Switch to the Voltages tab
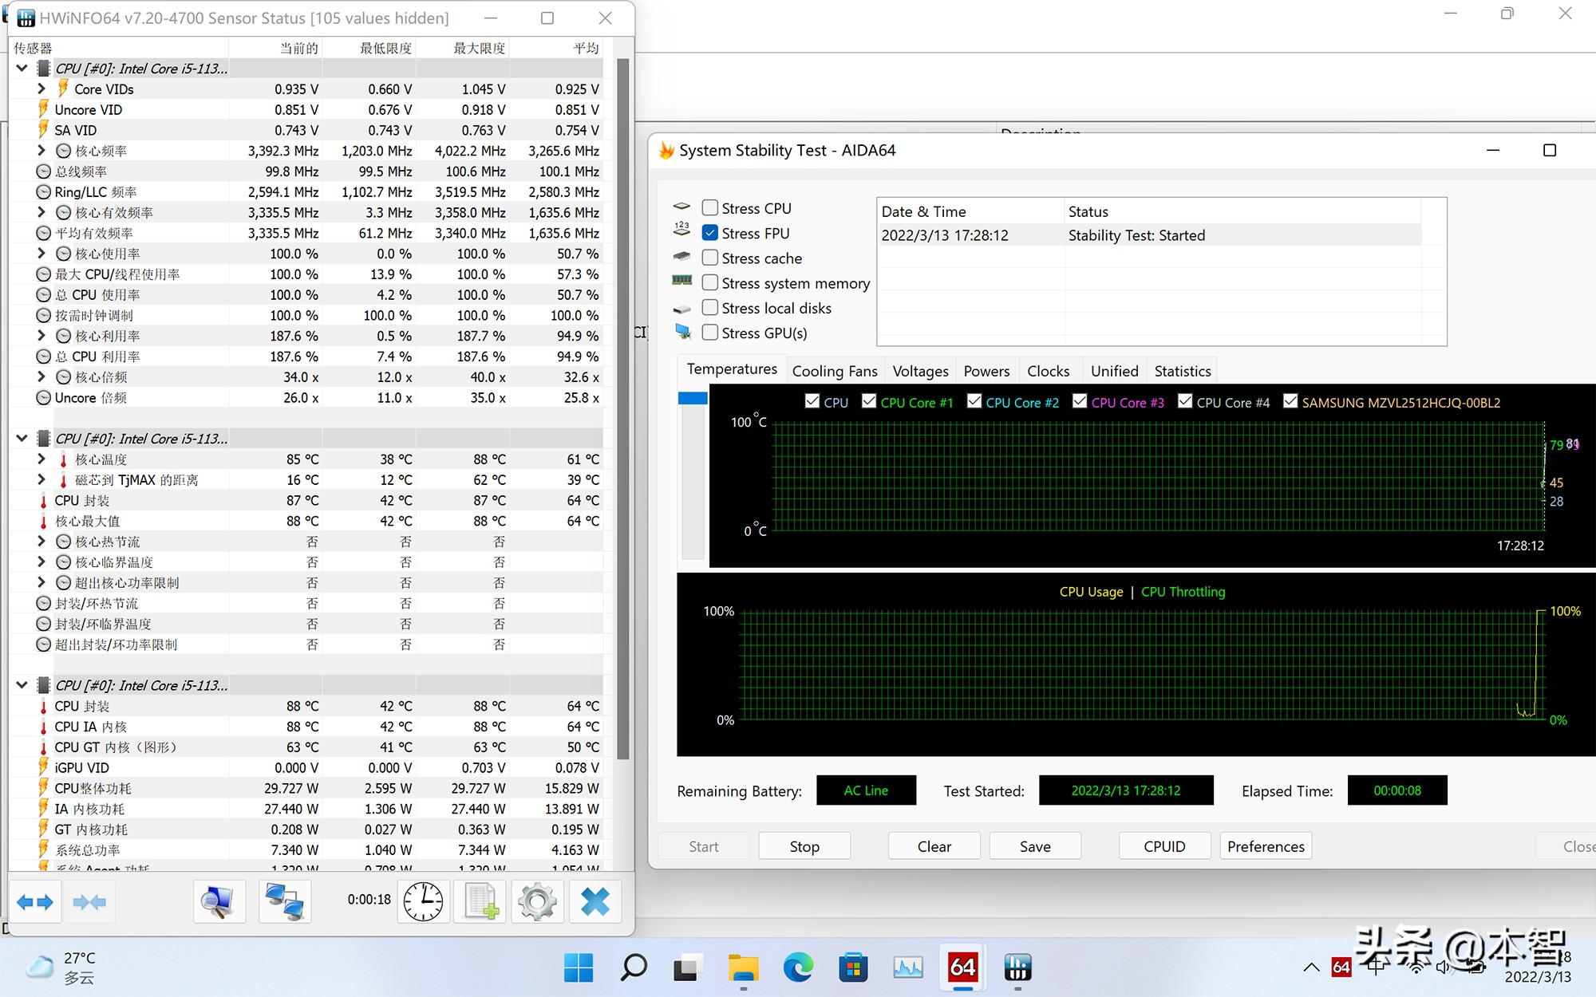Viewport: 1596px width, 997px height. click(x=920, y=371)
